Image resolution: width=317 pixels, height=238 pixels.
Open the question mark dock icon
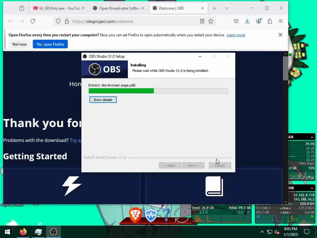[x=166, y=215]
